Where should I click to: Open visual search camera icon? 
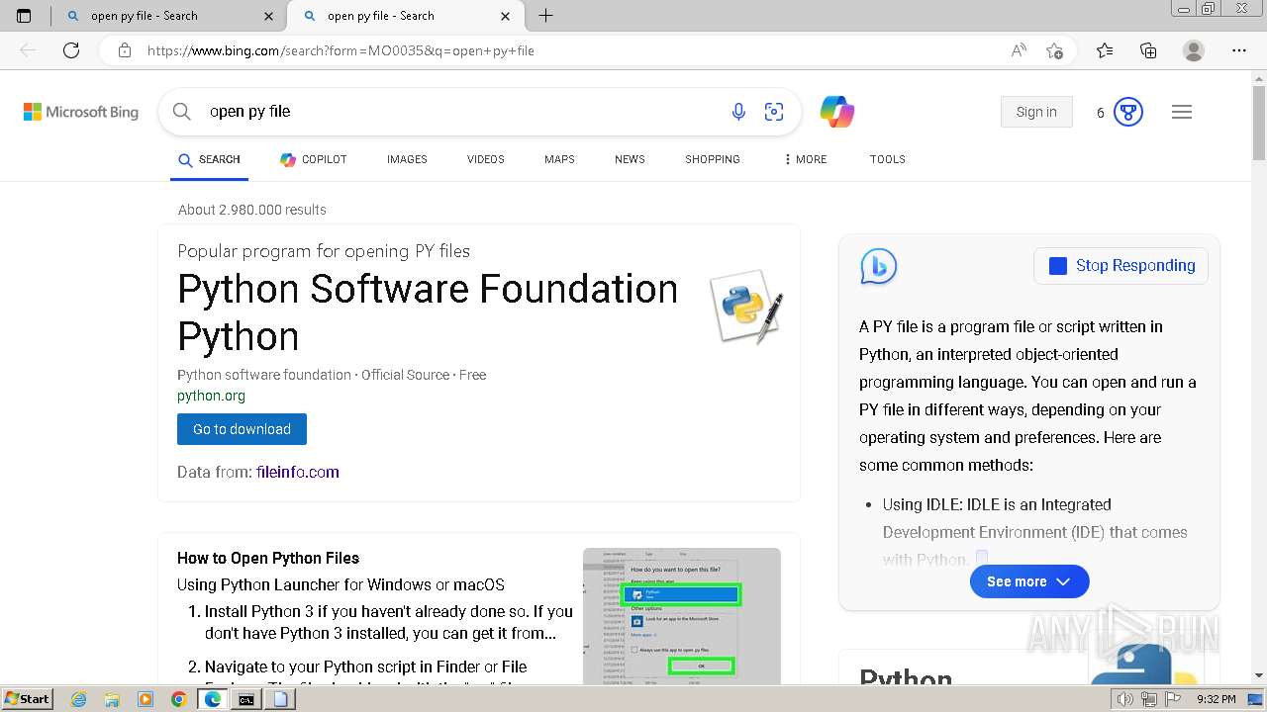pyautogui.click(x=774, y=112)
